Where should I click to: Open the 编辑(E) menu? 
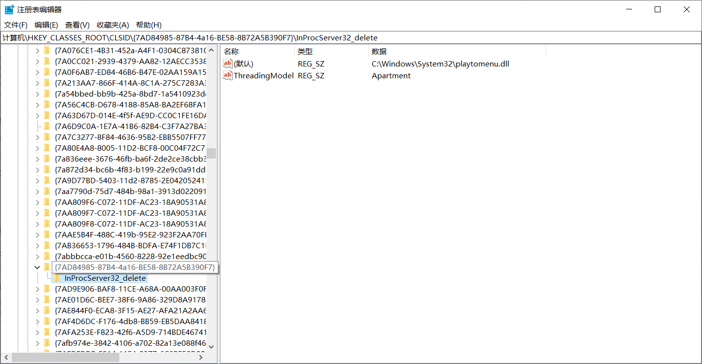[x=46, y=25]
